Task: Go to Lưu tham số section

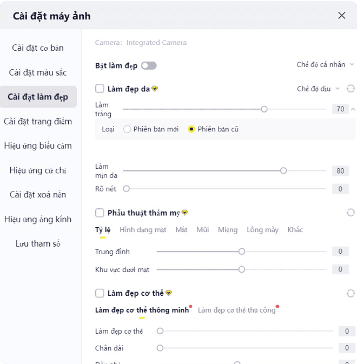Action: (x=38, y=243)
